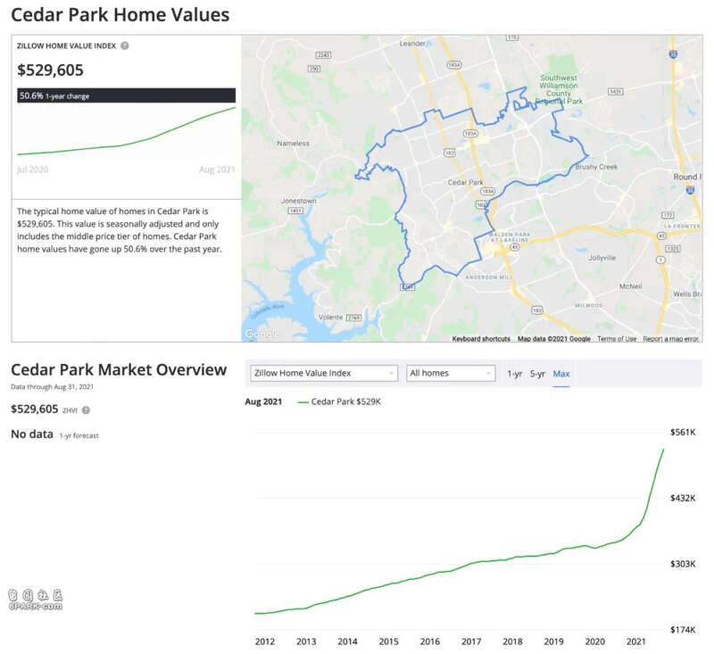714x654 pixels.
Task: Open Keyboard shortcuts on the map
Action: (481, 339)
